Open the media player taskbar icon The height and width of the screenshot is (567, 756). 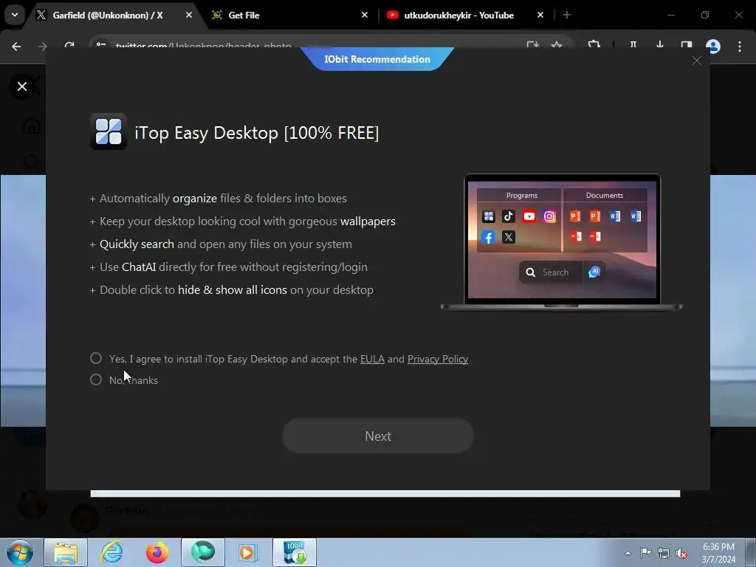coord(248,552)
